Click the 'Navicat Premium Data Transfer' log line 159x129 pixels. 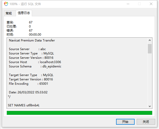32,40
